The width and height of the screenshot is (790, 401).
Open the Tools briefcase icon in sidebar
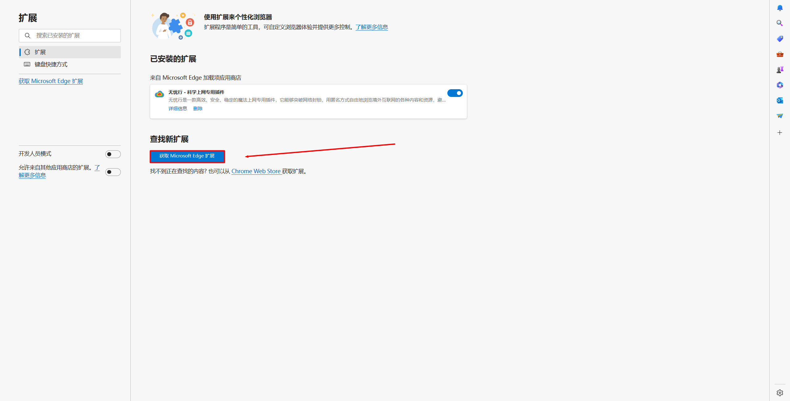[779, 54]
